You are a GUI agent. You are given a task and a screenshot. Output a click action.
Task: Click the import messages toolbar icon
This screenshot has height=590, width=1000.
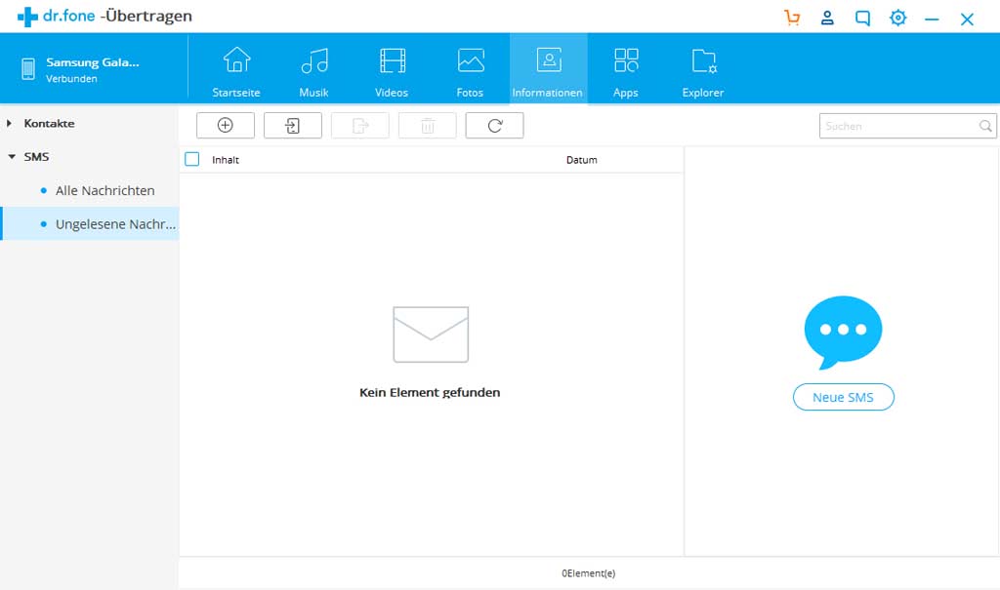point(292,125)
